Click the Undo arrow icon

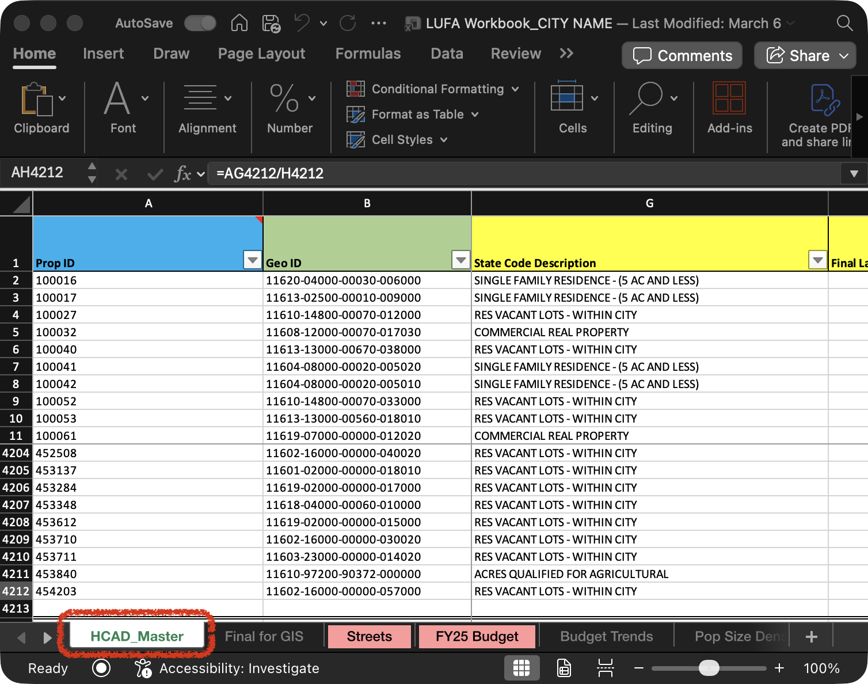[302, 23]
